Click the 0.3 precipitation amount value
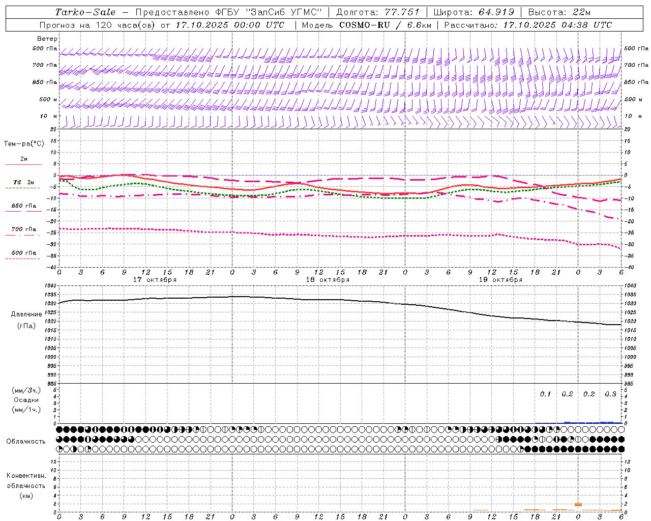 (x=610, y=394)
